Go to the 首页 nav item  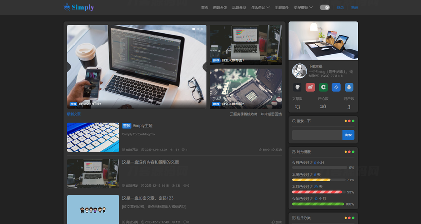click(205, 7)
